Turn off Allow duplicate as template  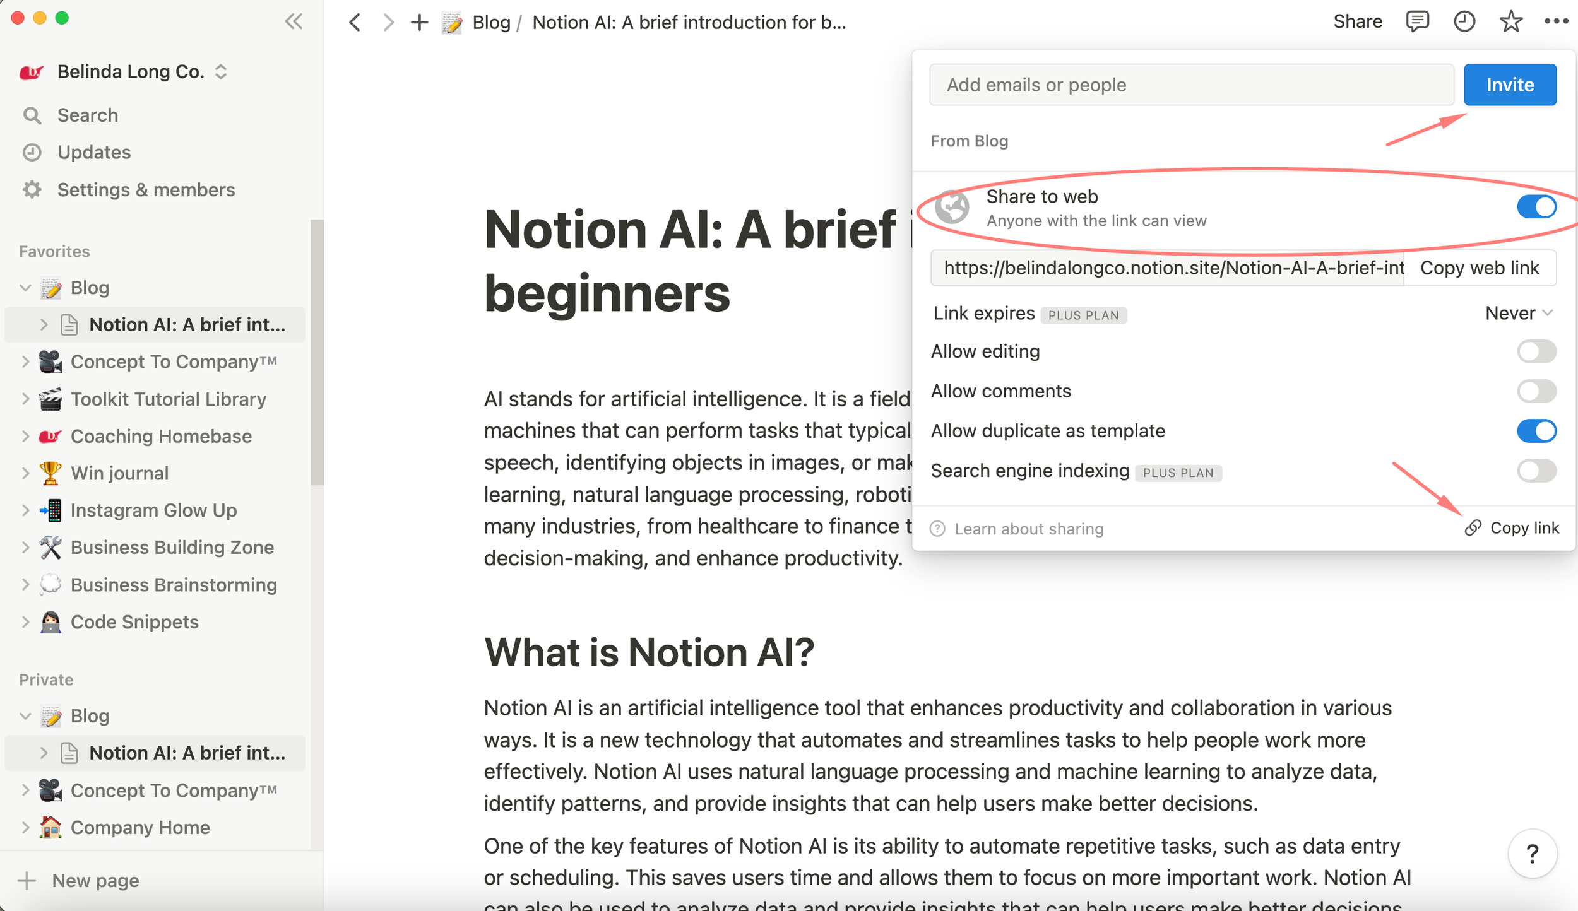[x=1536, y=431]
